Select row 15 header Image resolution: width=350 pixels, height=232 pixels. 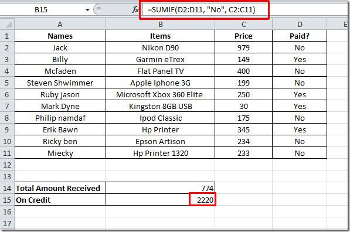7,200
